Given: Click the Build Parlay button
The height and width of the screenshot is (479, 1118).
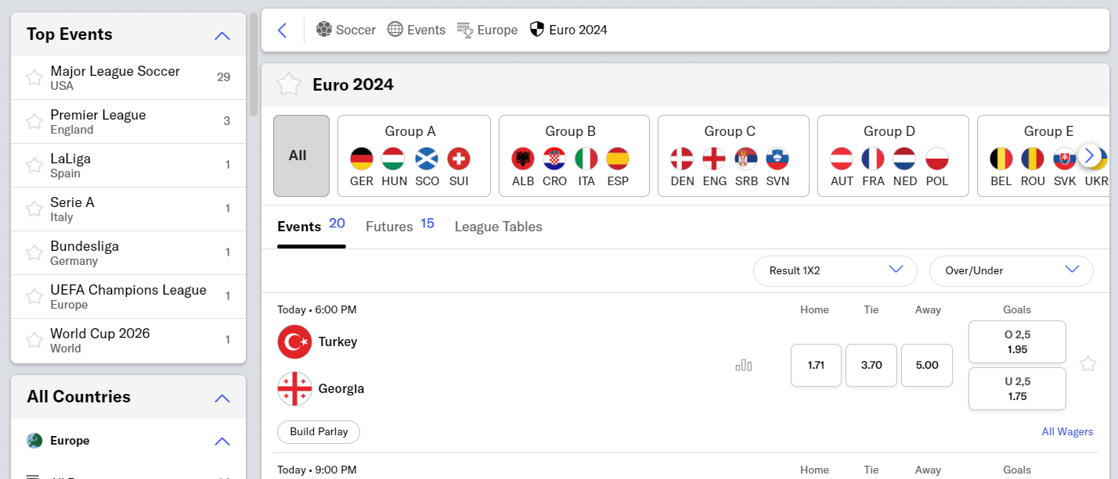Looking at the screenshot, I should point(318,431).
